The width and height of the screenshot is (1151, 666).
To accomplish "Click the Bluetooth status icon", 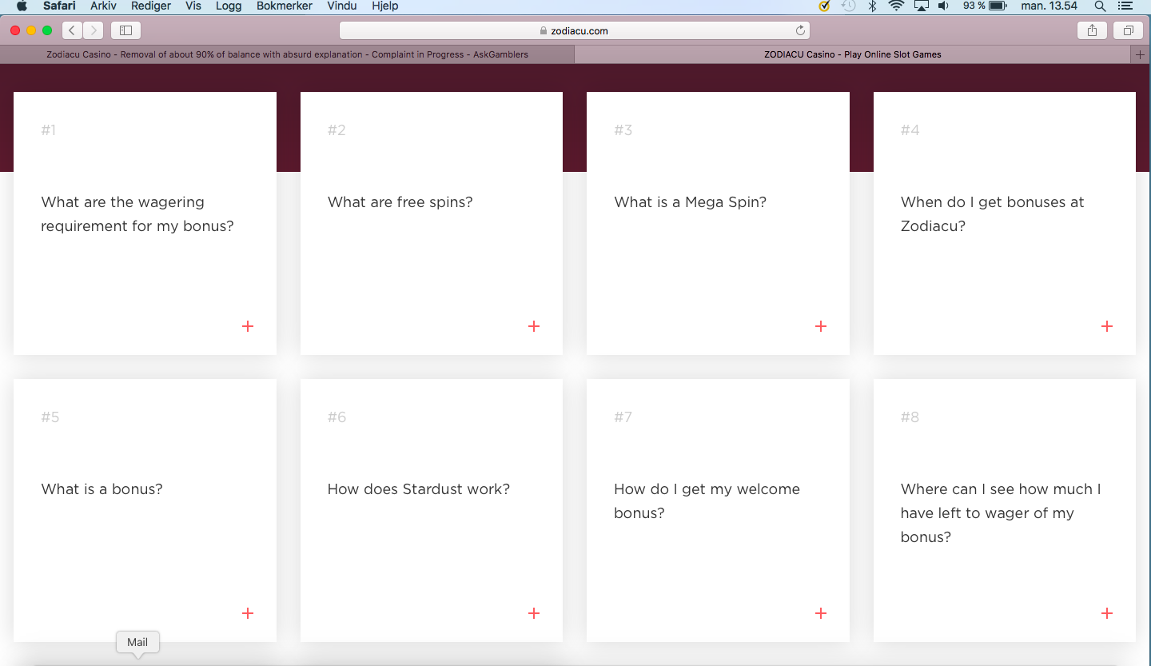I will point(873,6).
